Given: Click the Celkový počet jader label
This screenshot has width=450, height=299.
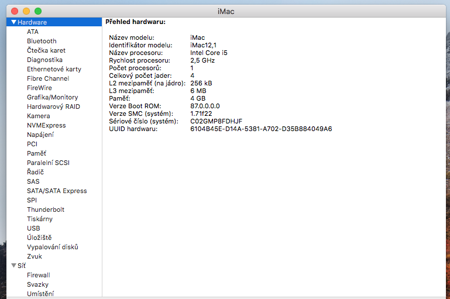Looking at the screenshot, I should (140, 75).
